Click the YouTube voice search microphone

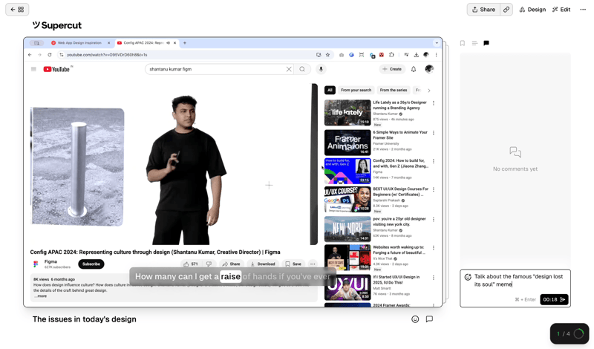(321, 69)
